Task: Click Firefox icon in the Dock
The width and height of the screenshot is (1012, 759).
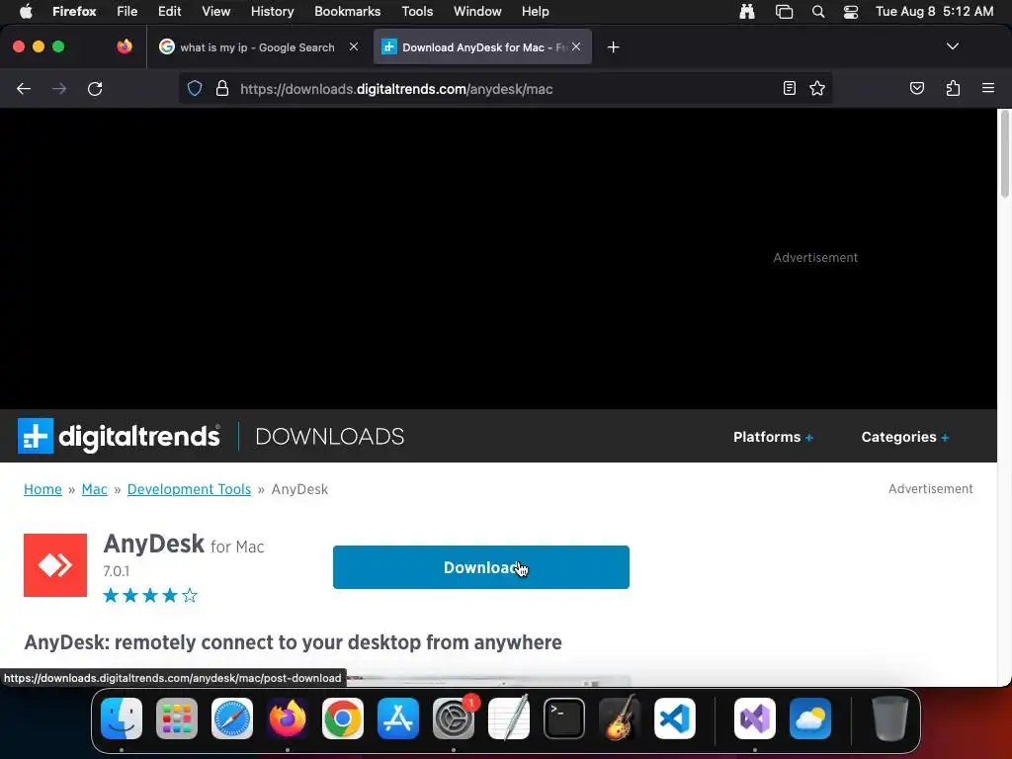Action: coord(288,718)
